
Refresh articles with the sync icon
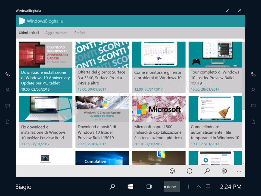189,171
